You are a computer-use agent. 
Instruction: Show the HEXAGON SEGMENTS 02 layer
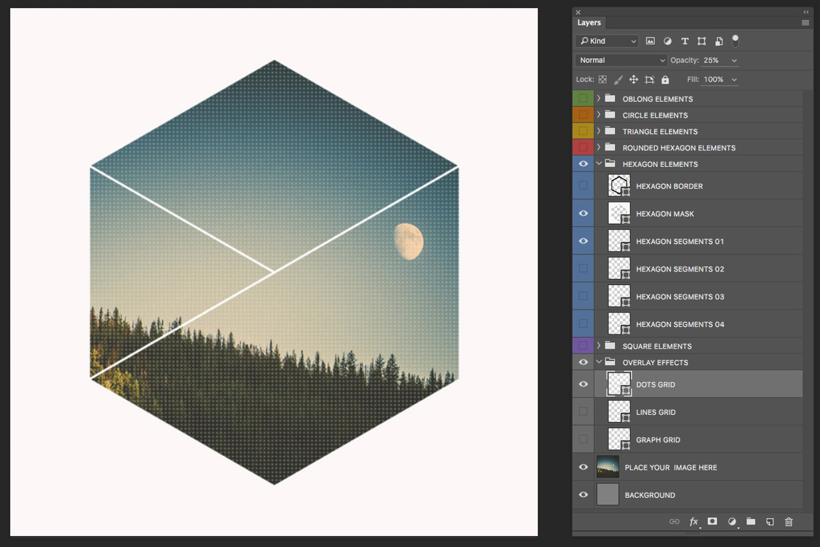click(583, 269)
